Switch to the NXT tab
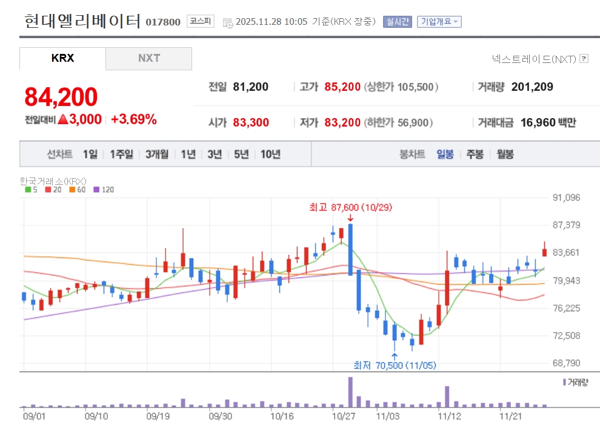600x433 pixels. point(149,58)
